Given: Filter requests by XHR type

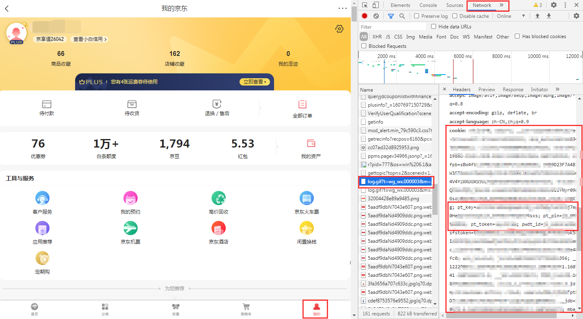Looking at the screenshot, I should point(377,37).
